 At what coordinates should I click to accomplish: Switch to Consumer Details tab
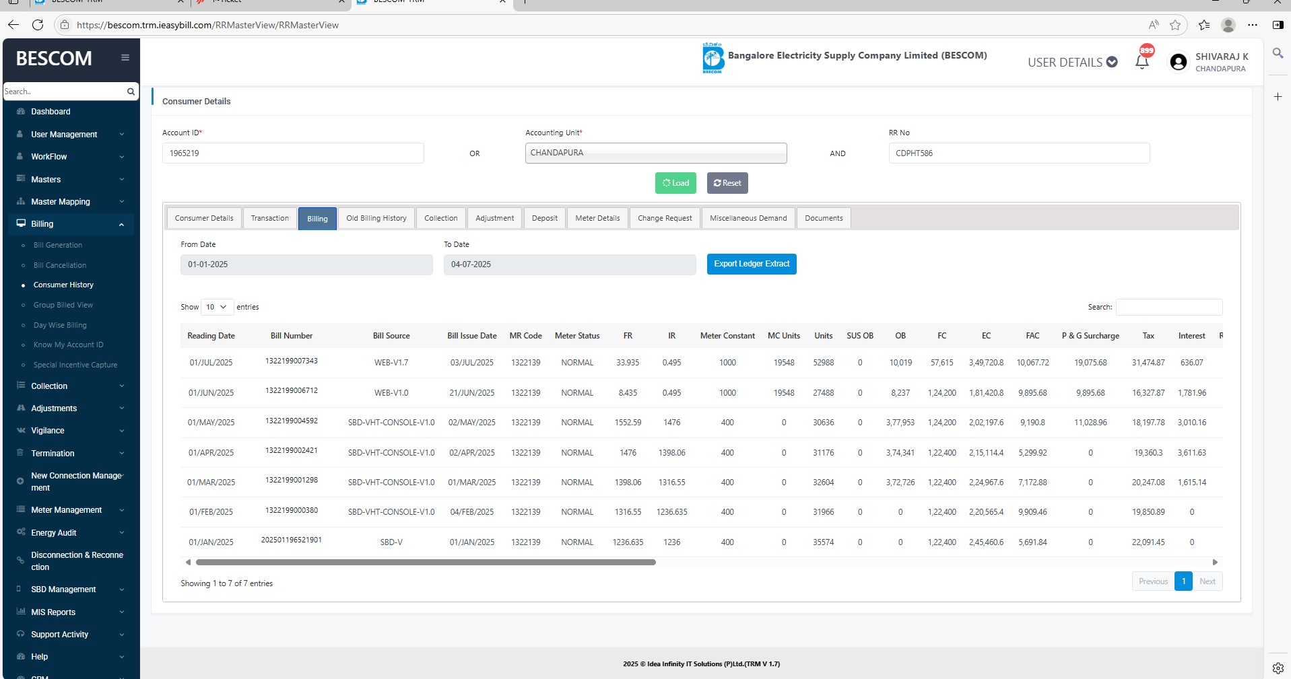point(204,218)
